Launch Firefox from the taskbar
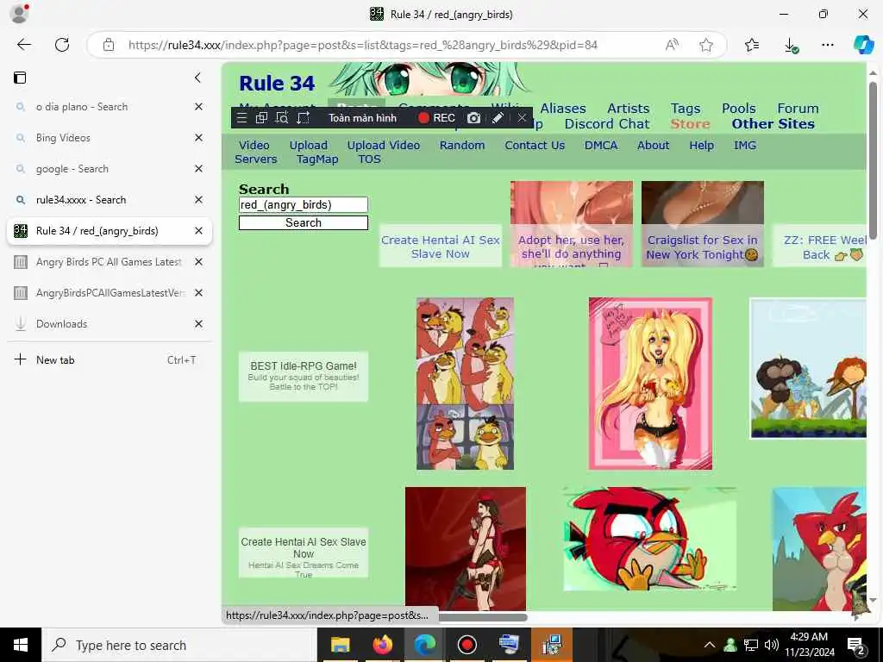This screenshot has width=883, height=662. pos(383,645)
